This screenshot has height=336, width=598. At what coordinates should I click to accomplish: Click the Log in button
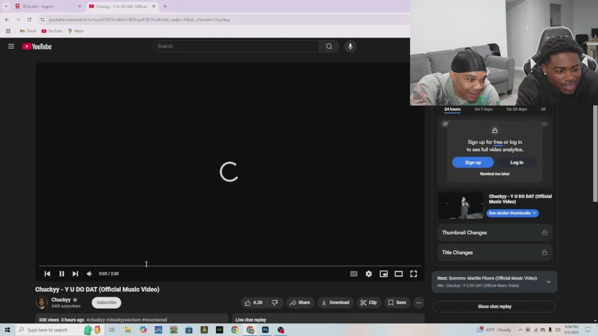pyautogui.click(x=517, y=162)
